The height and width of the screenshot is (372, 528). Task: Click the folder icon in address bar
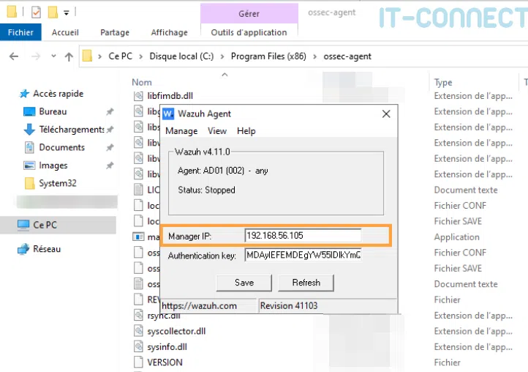click(x=87, y=56)
